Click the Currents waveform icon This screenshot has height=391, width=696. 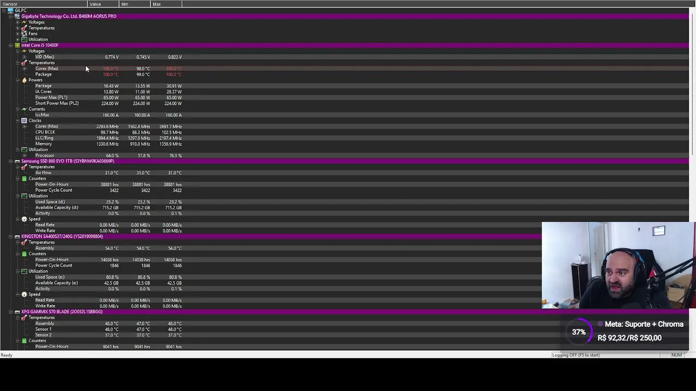(x=24, y=109)
